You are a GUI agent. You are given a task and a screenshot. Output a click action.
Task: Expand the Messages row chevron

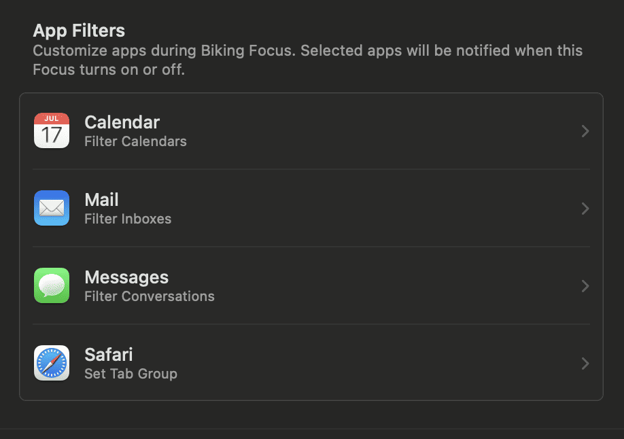[x=585, y=286]
